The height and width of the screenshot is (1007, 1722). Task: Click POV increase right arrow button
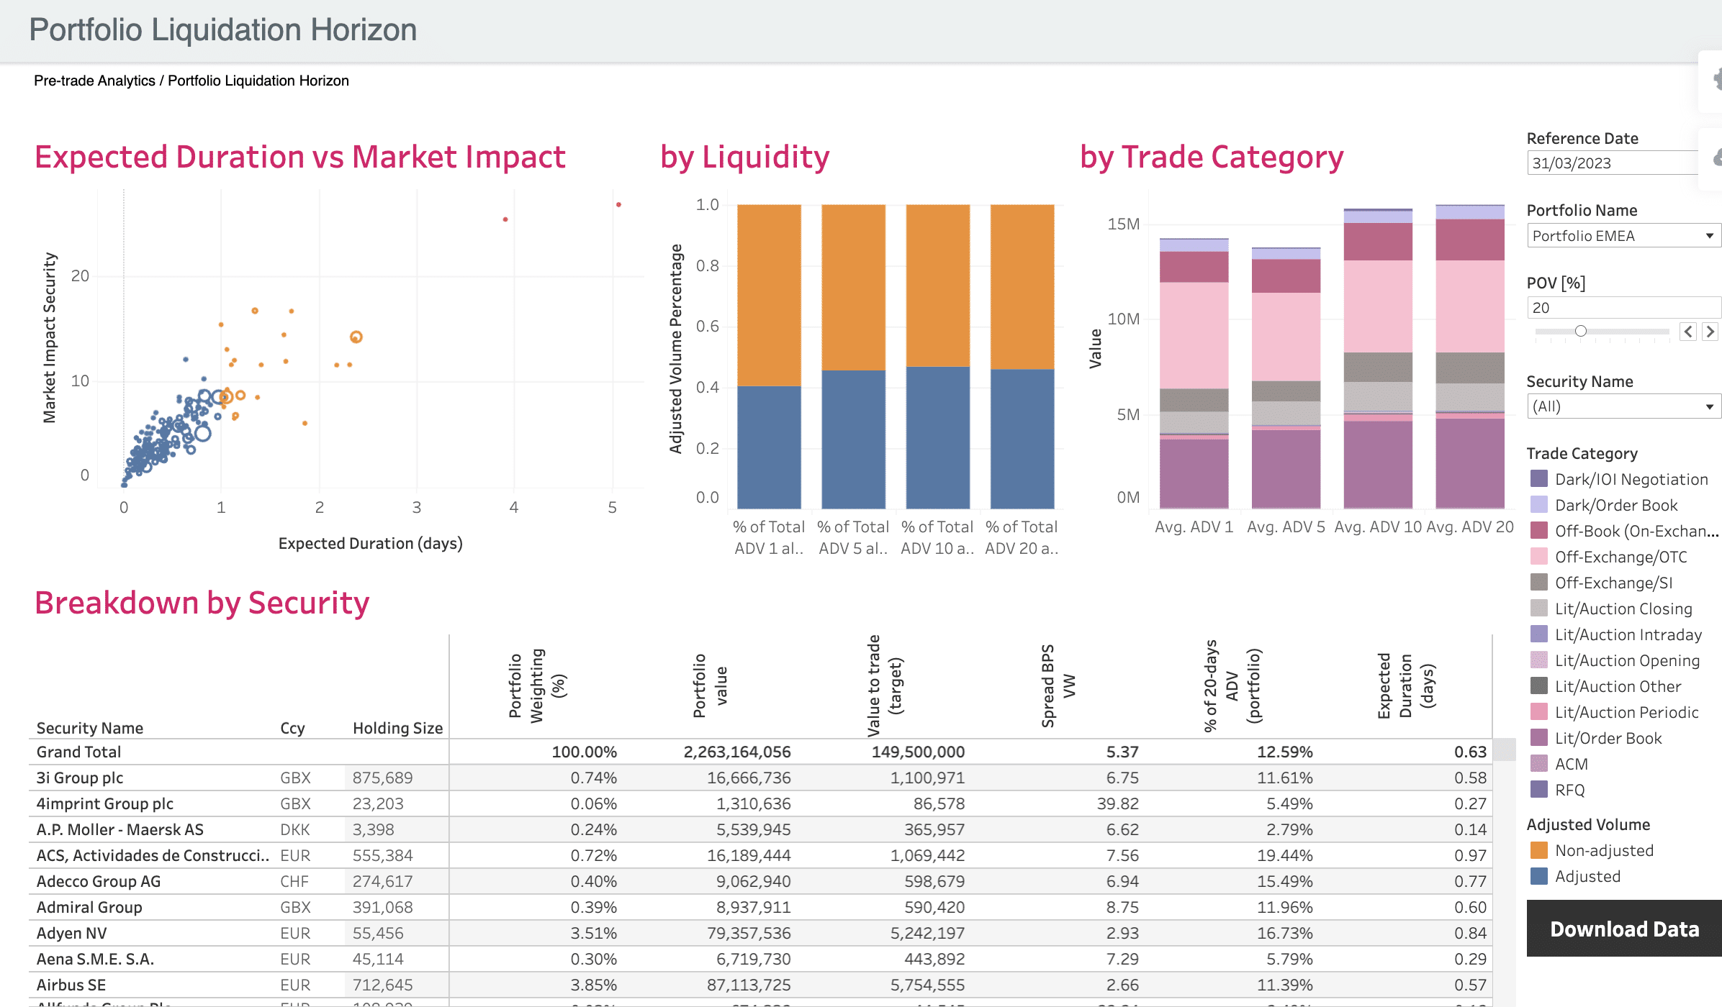pos(1710,332)
